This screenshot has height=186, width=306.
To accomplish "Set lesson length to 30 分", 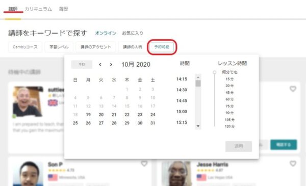I will [229, 86].
